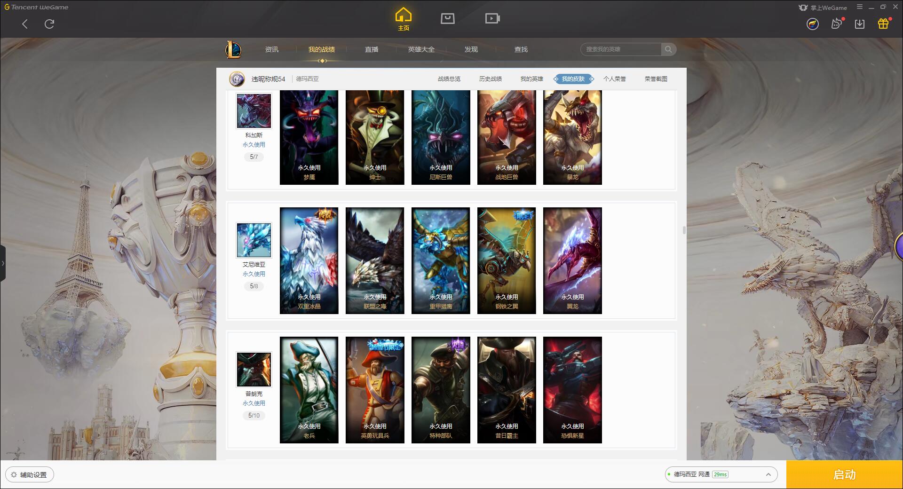The image size is (903, 489).
Task: Click the Tencent WeGame title logo
Action: pos(36,7)
